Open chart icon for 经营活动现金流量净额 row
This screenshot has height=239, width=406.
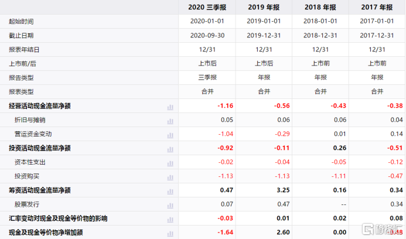170,107
